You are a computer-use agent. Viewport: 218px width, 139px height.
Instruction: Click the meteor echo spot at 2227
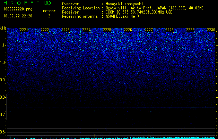[148, 112]
